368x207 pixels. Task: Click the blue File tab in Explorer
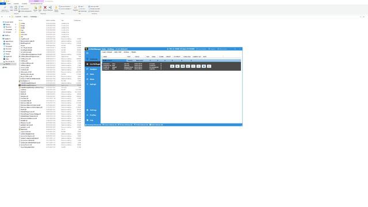(x=3, y=4)
